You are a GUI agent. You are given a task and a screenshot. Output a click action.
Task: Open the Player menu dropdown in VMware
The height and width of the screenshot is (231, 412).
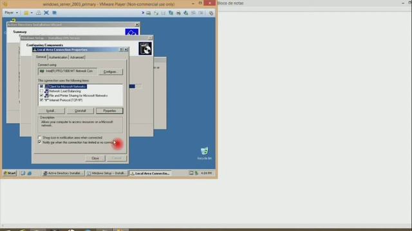(x=12, y=13)
